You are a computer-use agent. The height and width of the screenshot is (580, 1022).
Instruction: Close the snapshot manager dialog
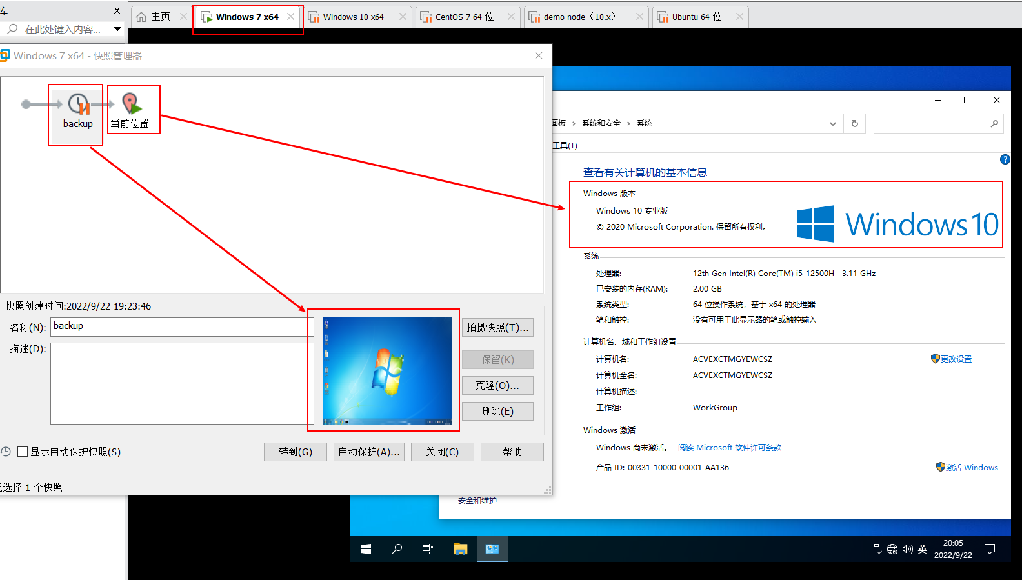click(x=539, y=56)
